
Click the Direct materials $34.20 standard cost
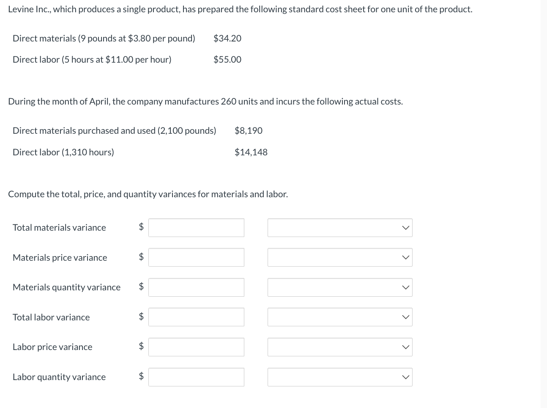(227, 39)
